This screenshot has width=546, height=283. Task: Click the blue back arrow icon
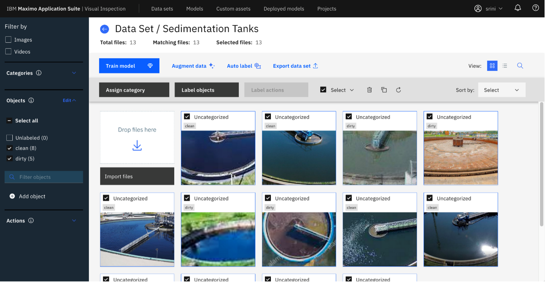click(x=105, y=29)
